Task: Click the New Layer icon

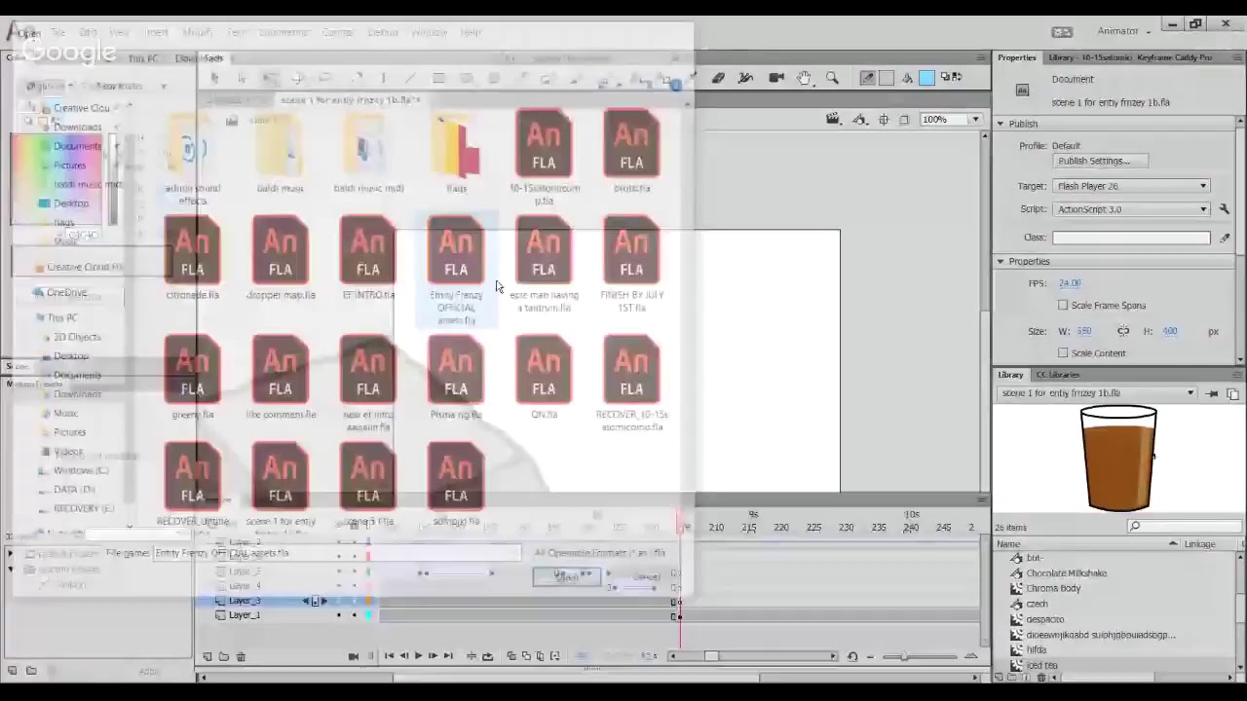Action: tap(208, 656)
